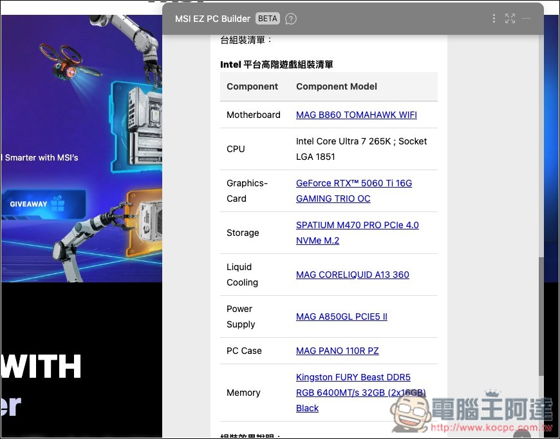Viewport: 560px width, 439px height.
Task: Click the help question mark icon
Action: pyautogui.click(x=291, y=19)
